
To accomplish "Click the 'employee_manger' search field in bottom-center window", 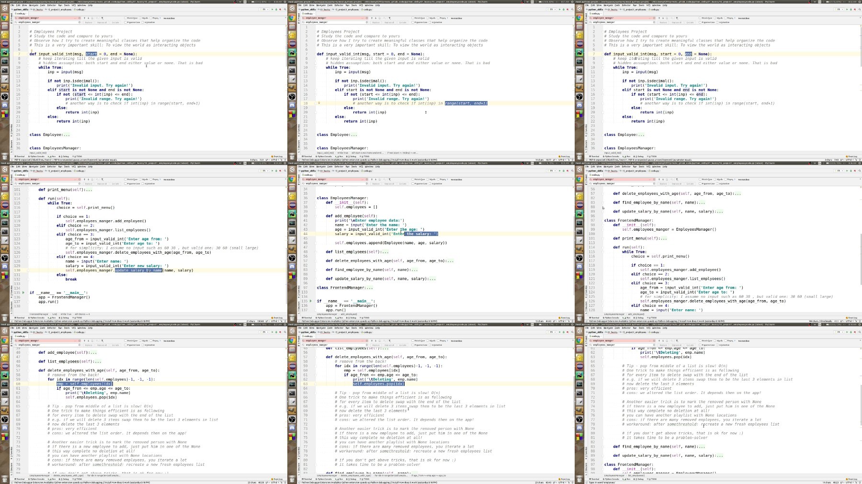I will coord(335,341).
